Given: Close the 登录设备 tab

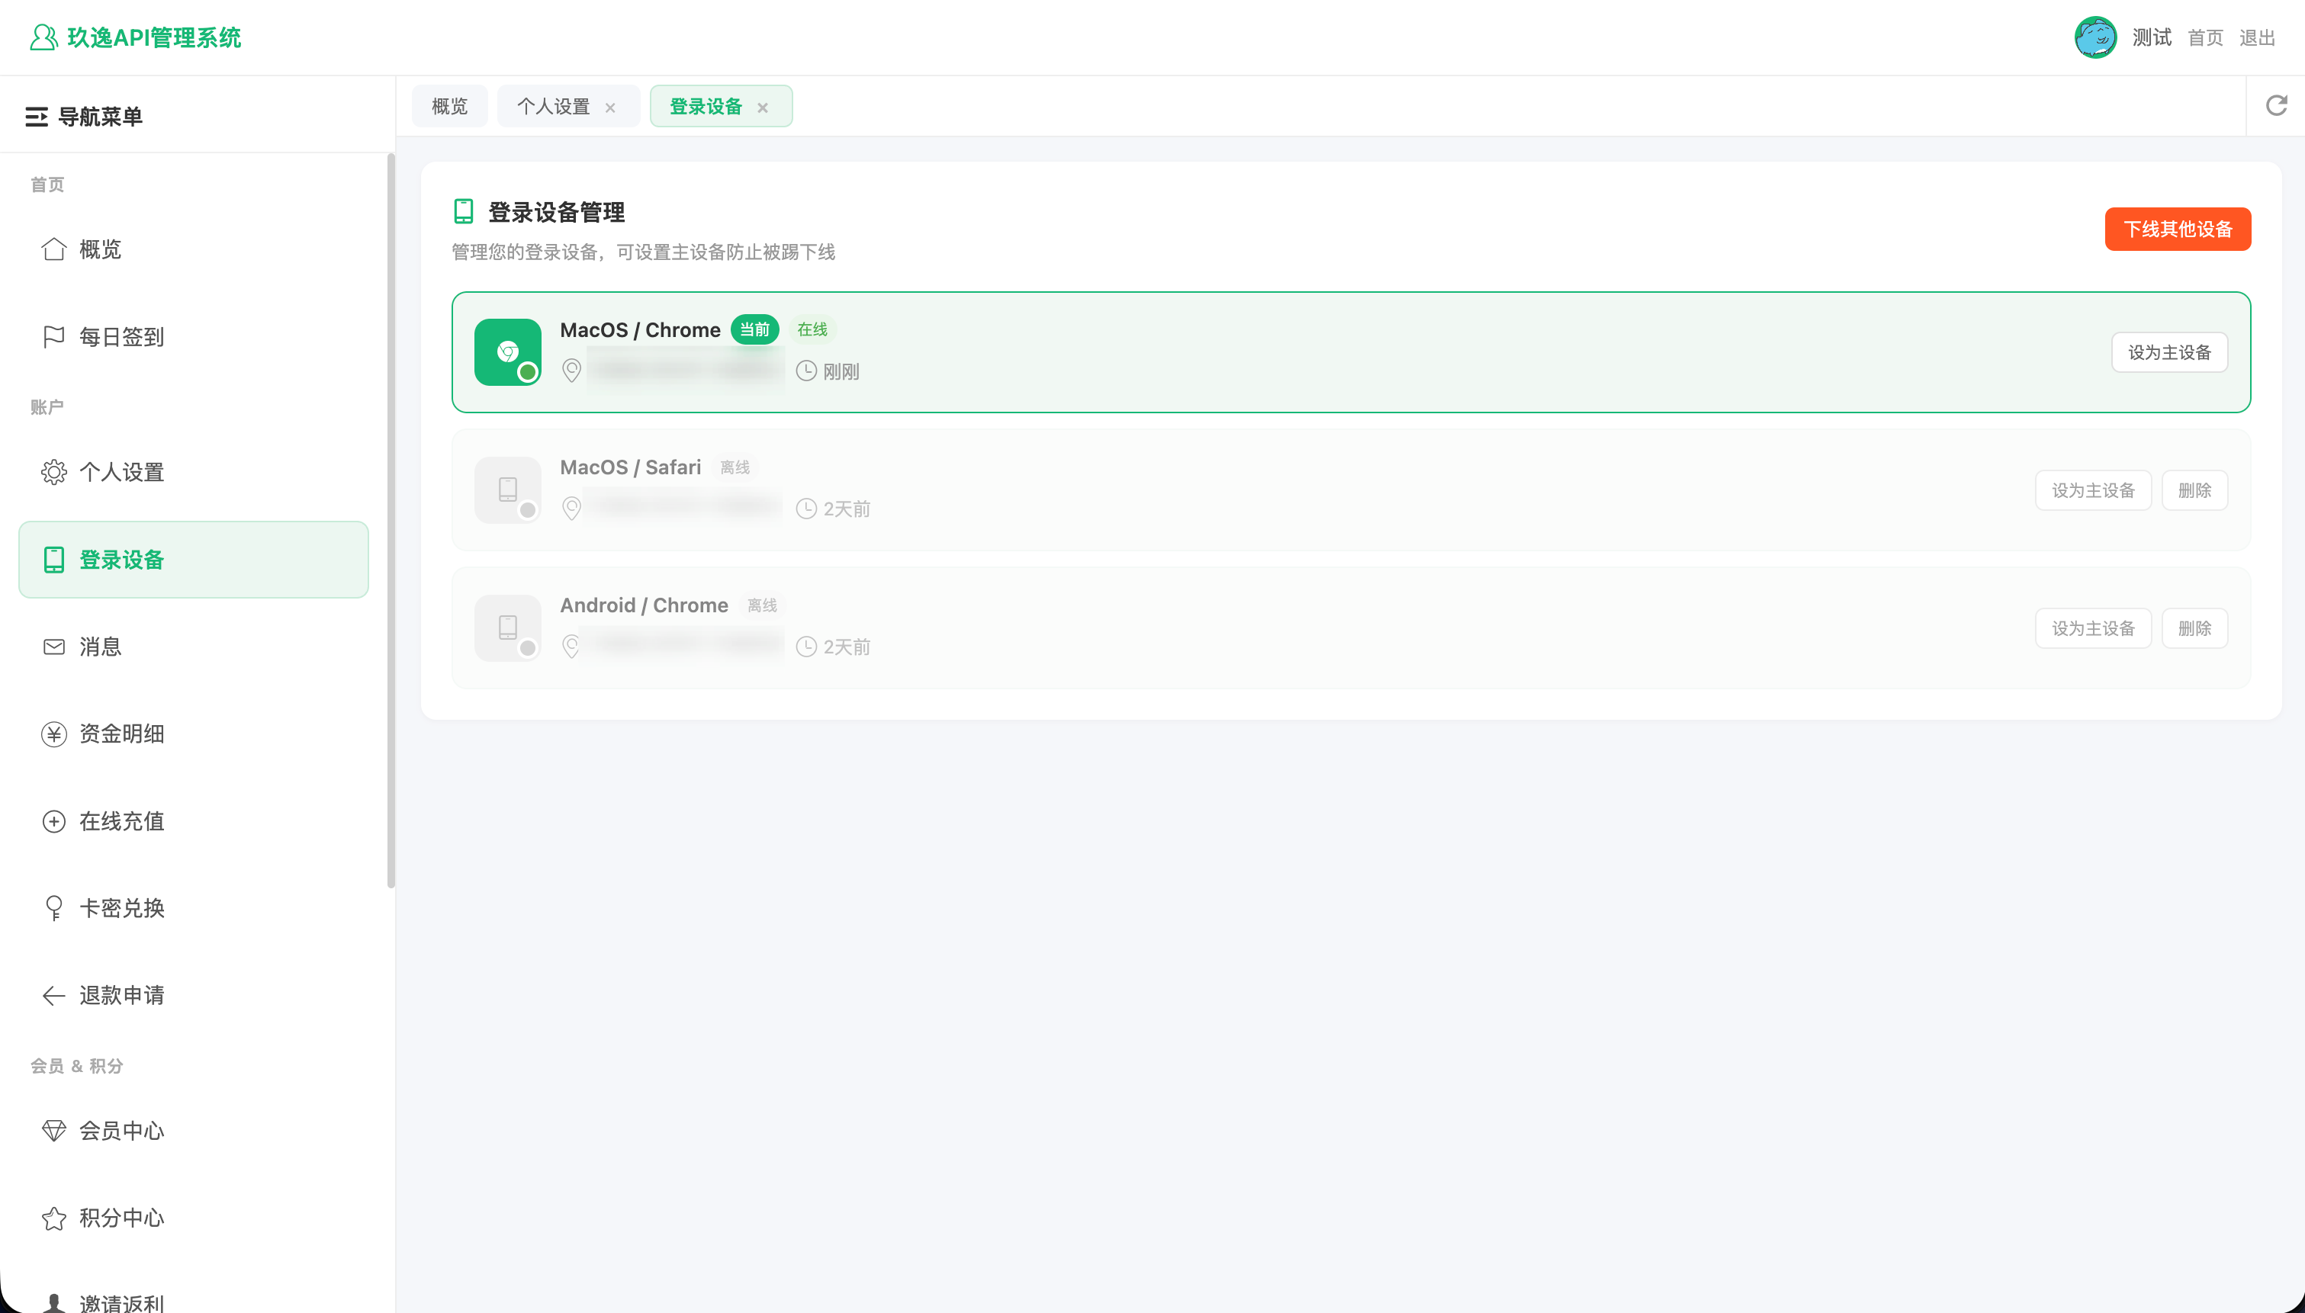Looking at the screenshot, I should [x=763, y=108].
